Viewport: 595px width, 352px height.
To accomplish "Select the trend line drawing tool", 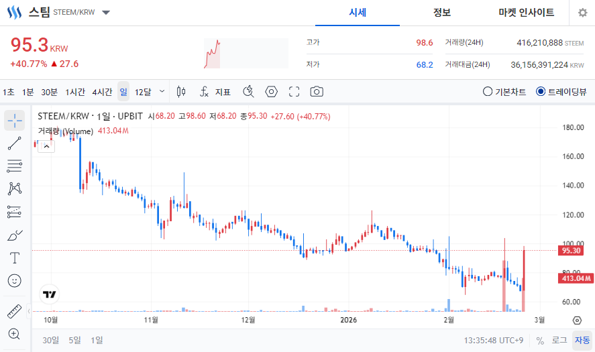I will pos(14,143).
